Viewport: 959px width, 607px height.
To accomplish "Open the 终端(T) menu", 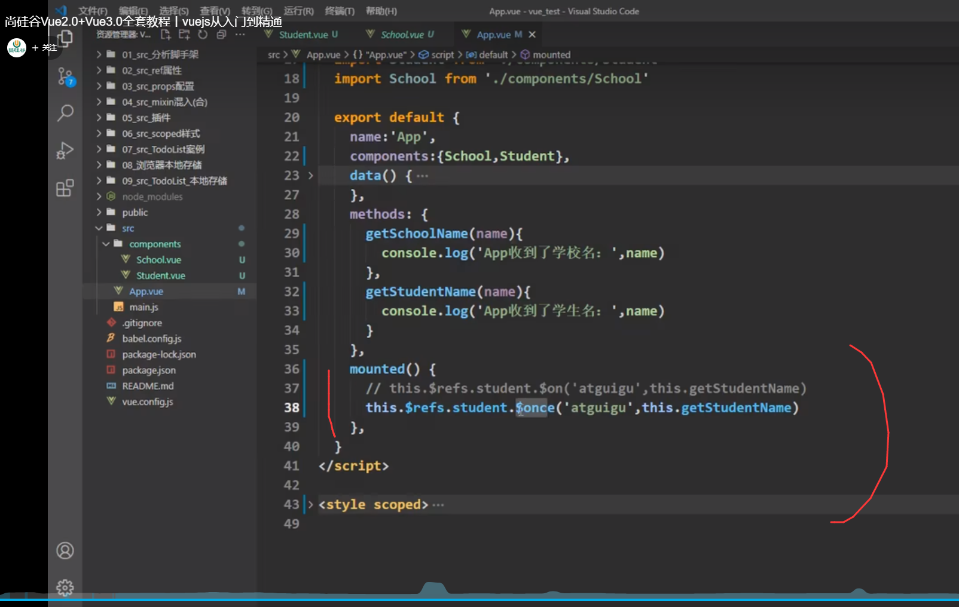I will [x=340, y=11].
